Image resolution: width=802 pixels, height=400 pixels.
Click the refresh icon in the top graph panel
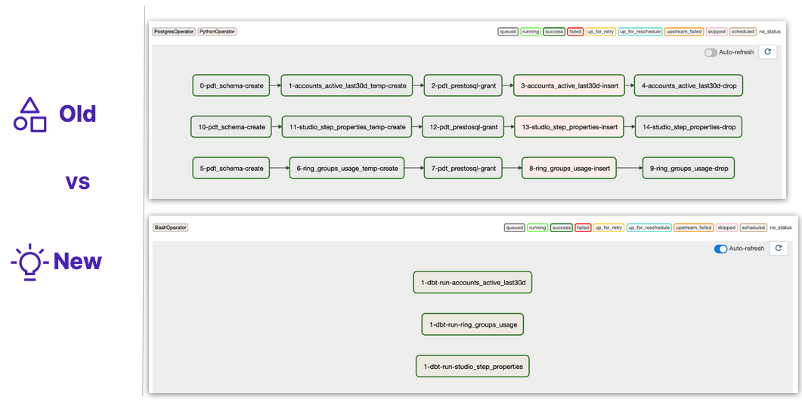coord(767,52)
